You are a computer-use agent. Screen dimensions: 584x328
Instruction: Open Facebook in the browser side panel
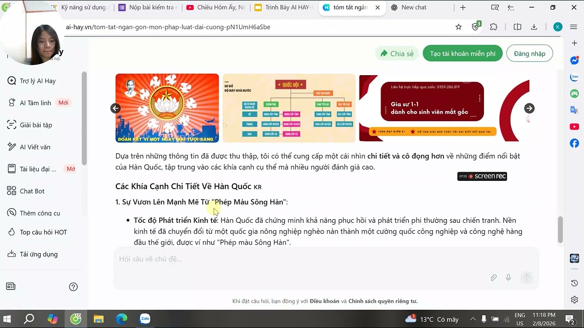(574, 143)
